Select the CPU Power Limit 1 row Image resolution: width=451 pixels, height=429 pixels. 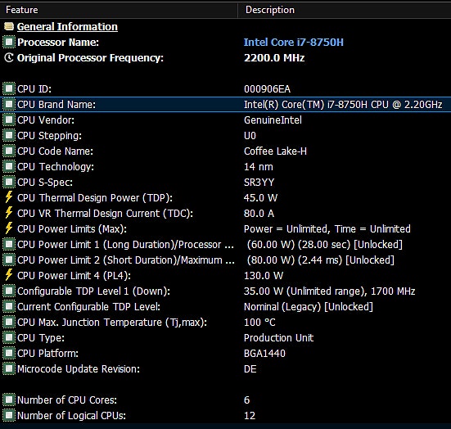pyautogui.click(x=226, y=244)
